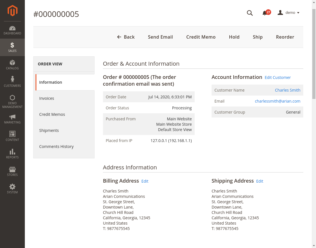Image resolution: width=316 pixels, height=248 pixels.
Task: Open the Reports section
Action: [12, 154]
